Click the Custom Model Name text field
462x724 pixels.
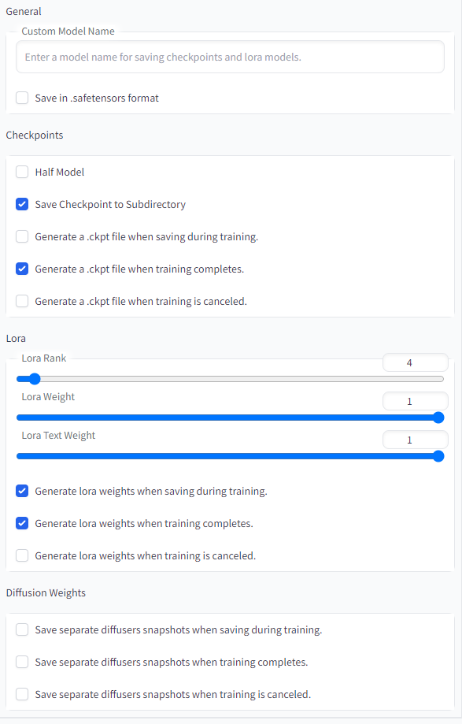230,57
